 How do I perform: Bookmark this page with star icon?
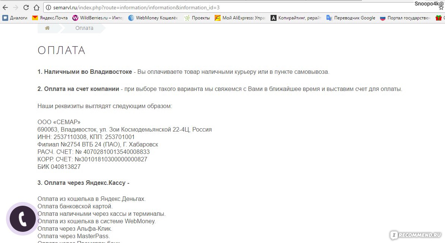click(x=441, y=8)
